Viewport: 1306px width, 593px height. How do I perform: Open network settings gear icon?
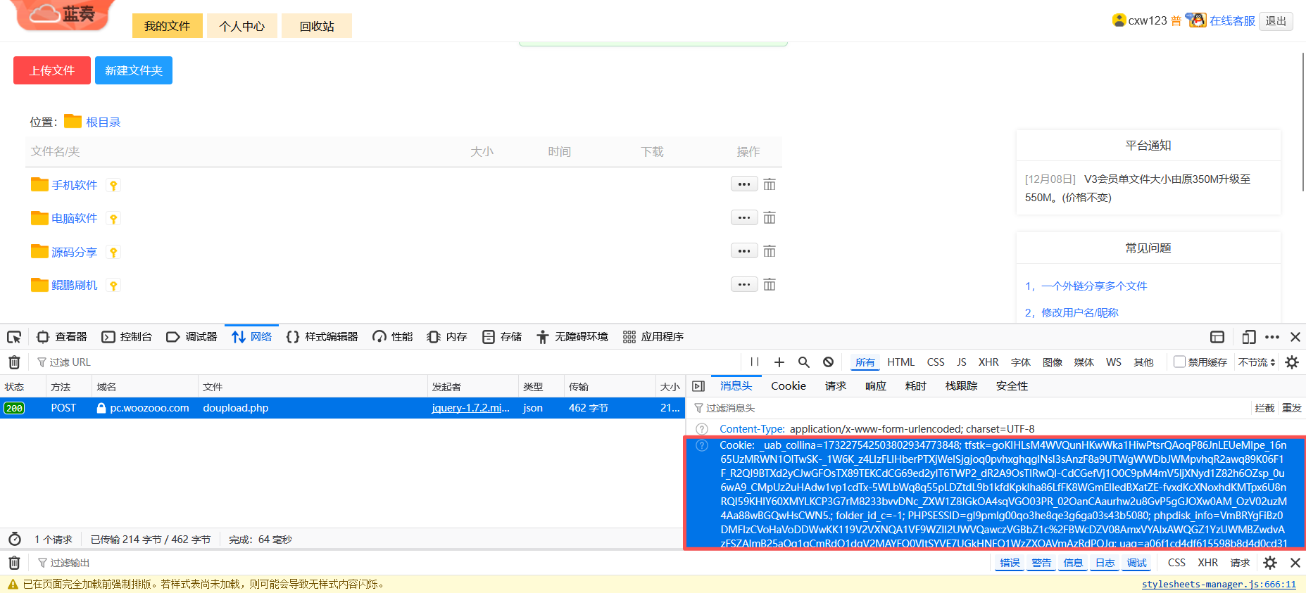click(x=1291, y=362)
